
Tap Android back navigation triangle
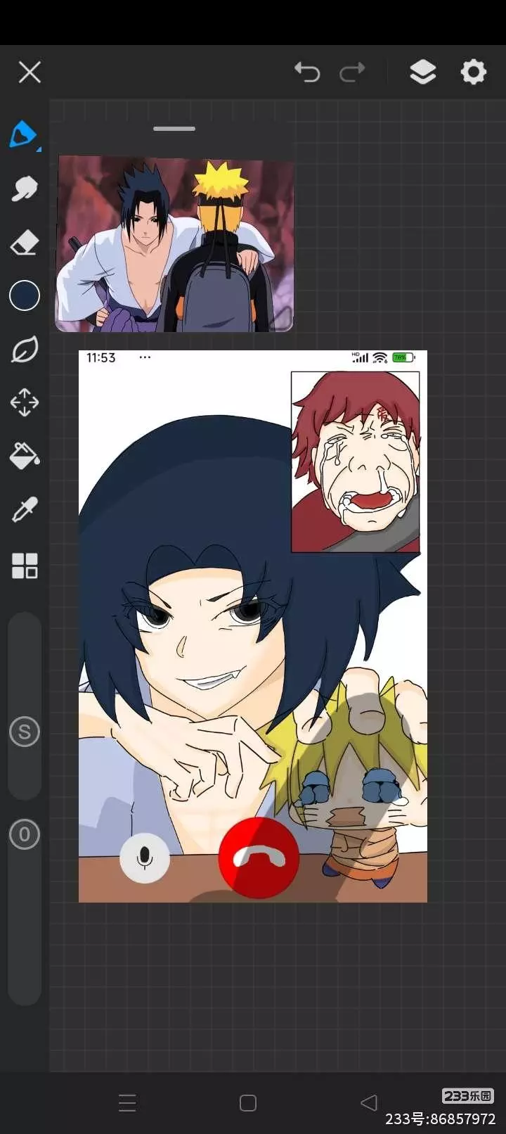tap(369, 1102)
